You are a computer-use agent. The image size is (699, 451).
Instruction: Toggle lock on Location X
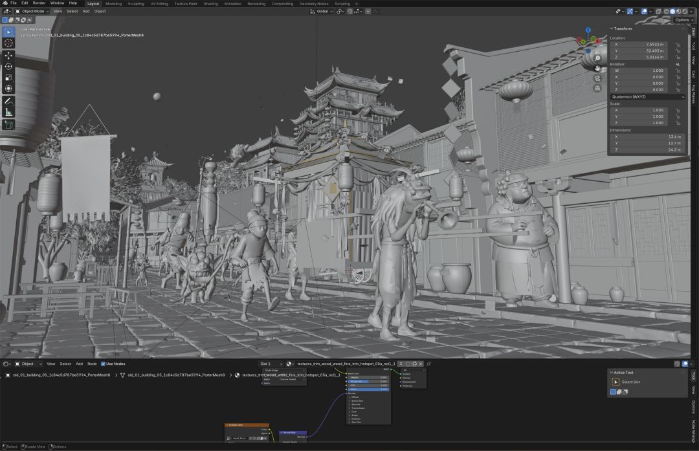point(678,45)
